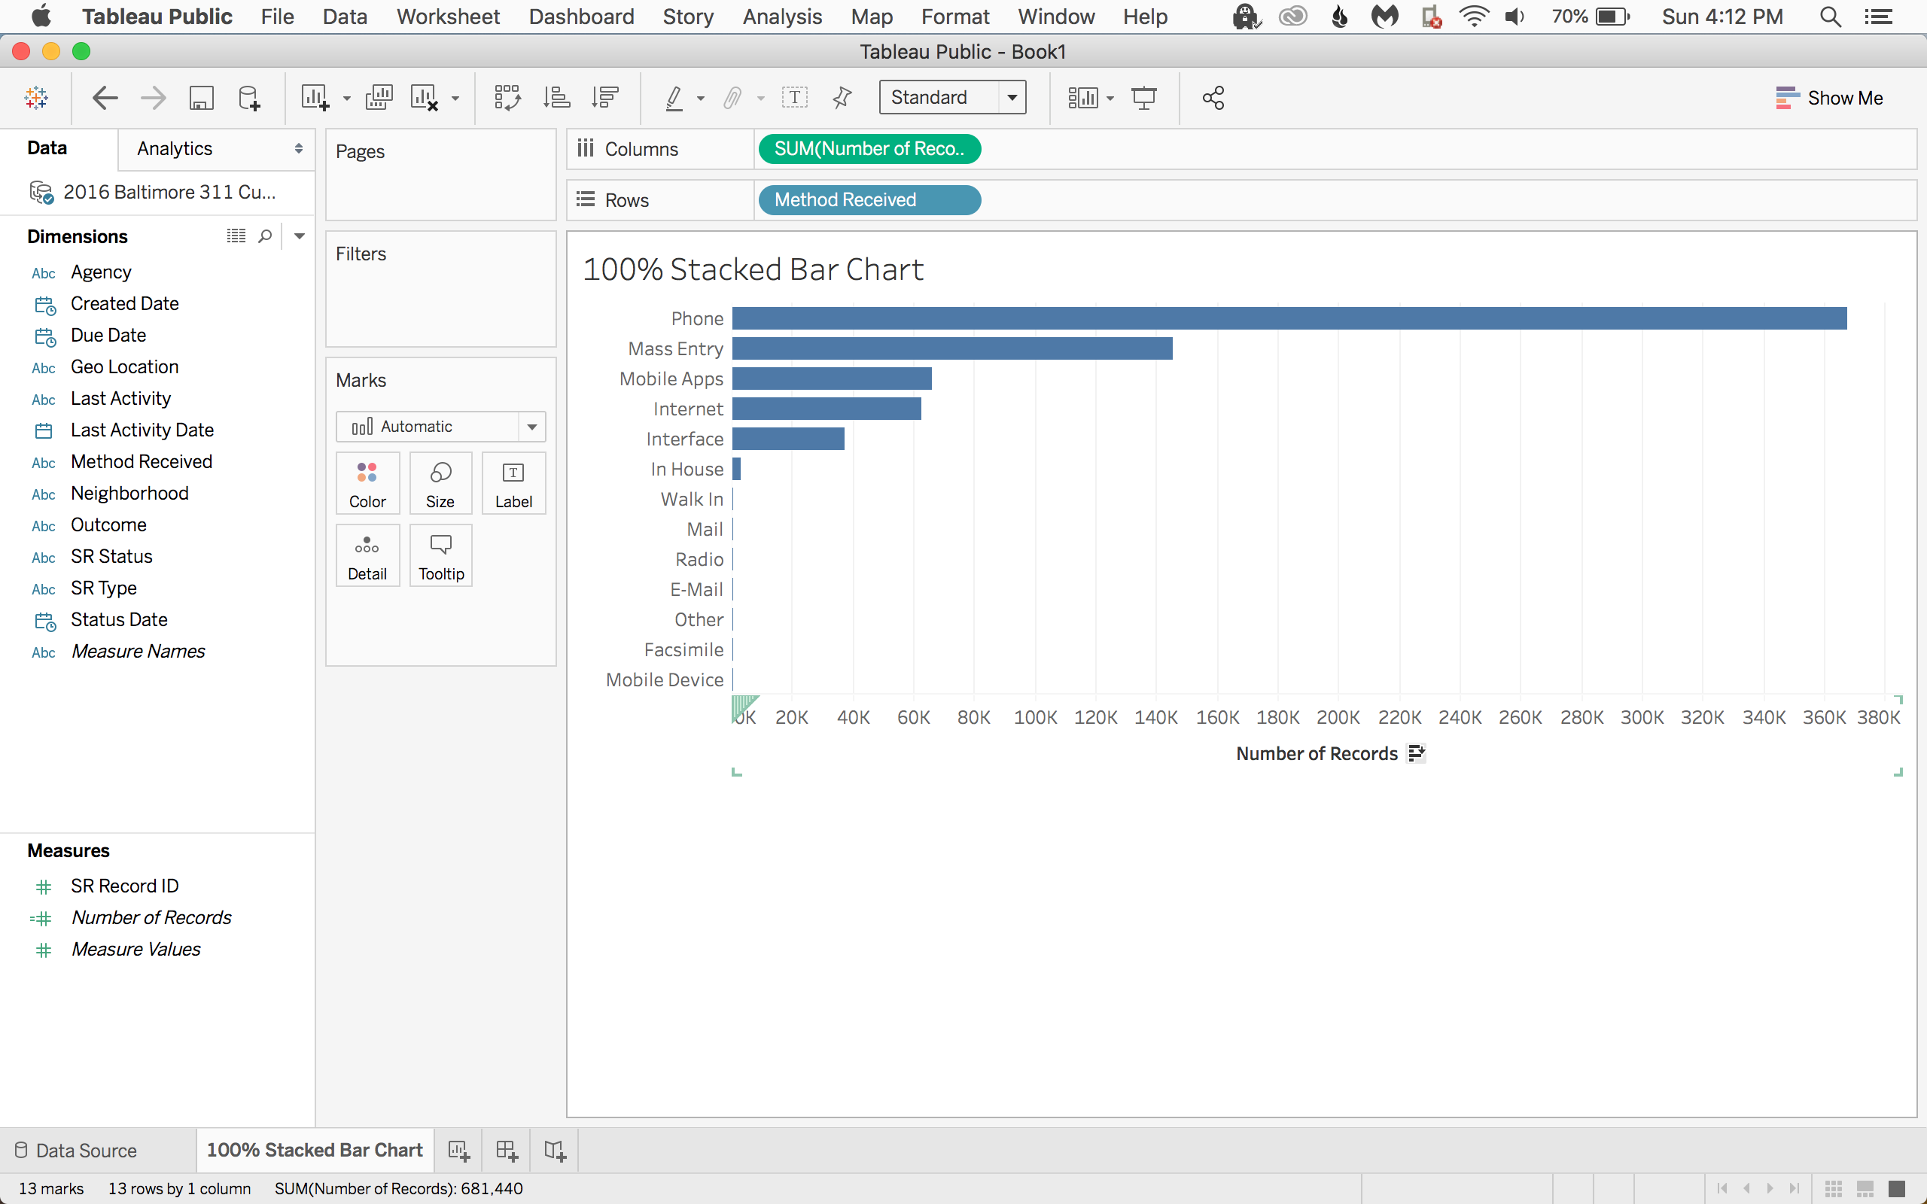
Task: Toggle Dimensions view as list icon
Action: tap(236, 236)
